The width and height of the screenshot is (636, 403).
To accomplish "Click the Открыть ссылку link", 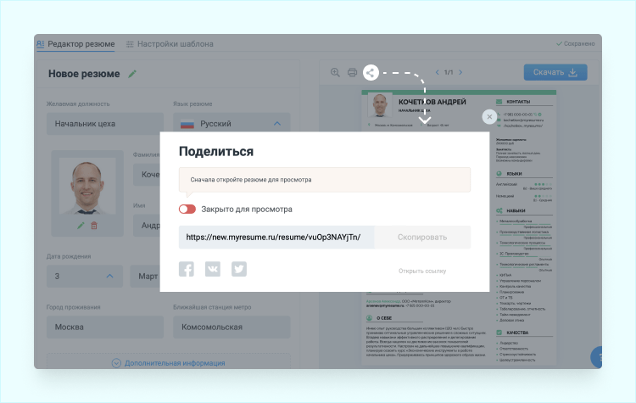I will click(x=422, y=271).
